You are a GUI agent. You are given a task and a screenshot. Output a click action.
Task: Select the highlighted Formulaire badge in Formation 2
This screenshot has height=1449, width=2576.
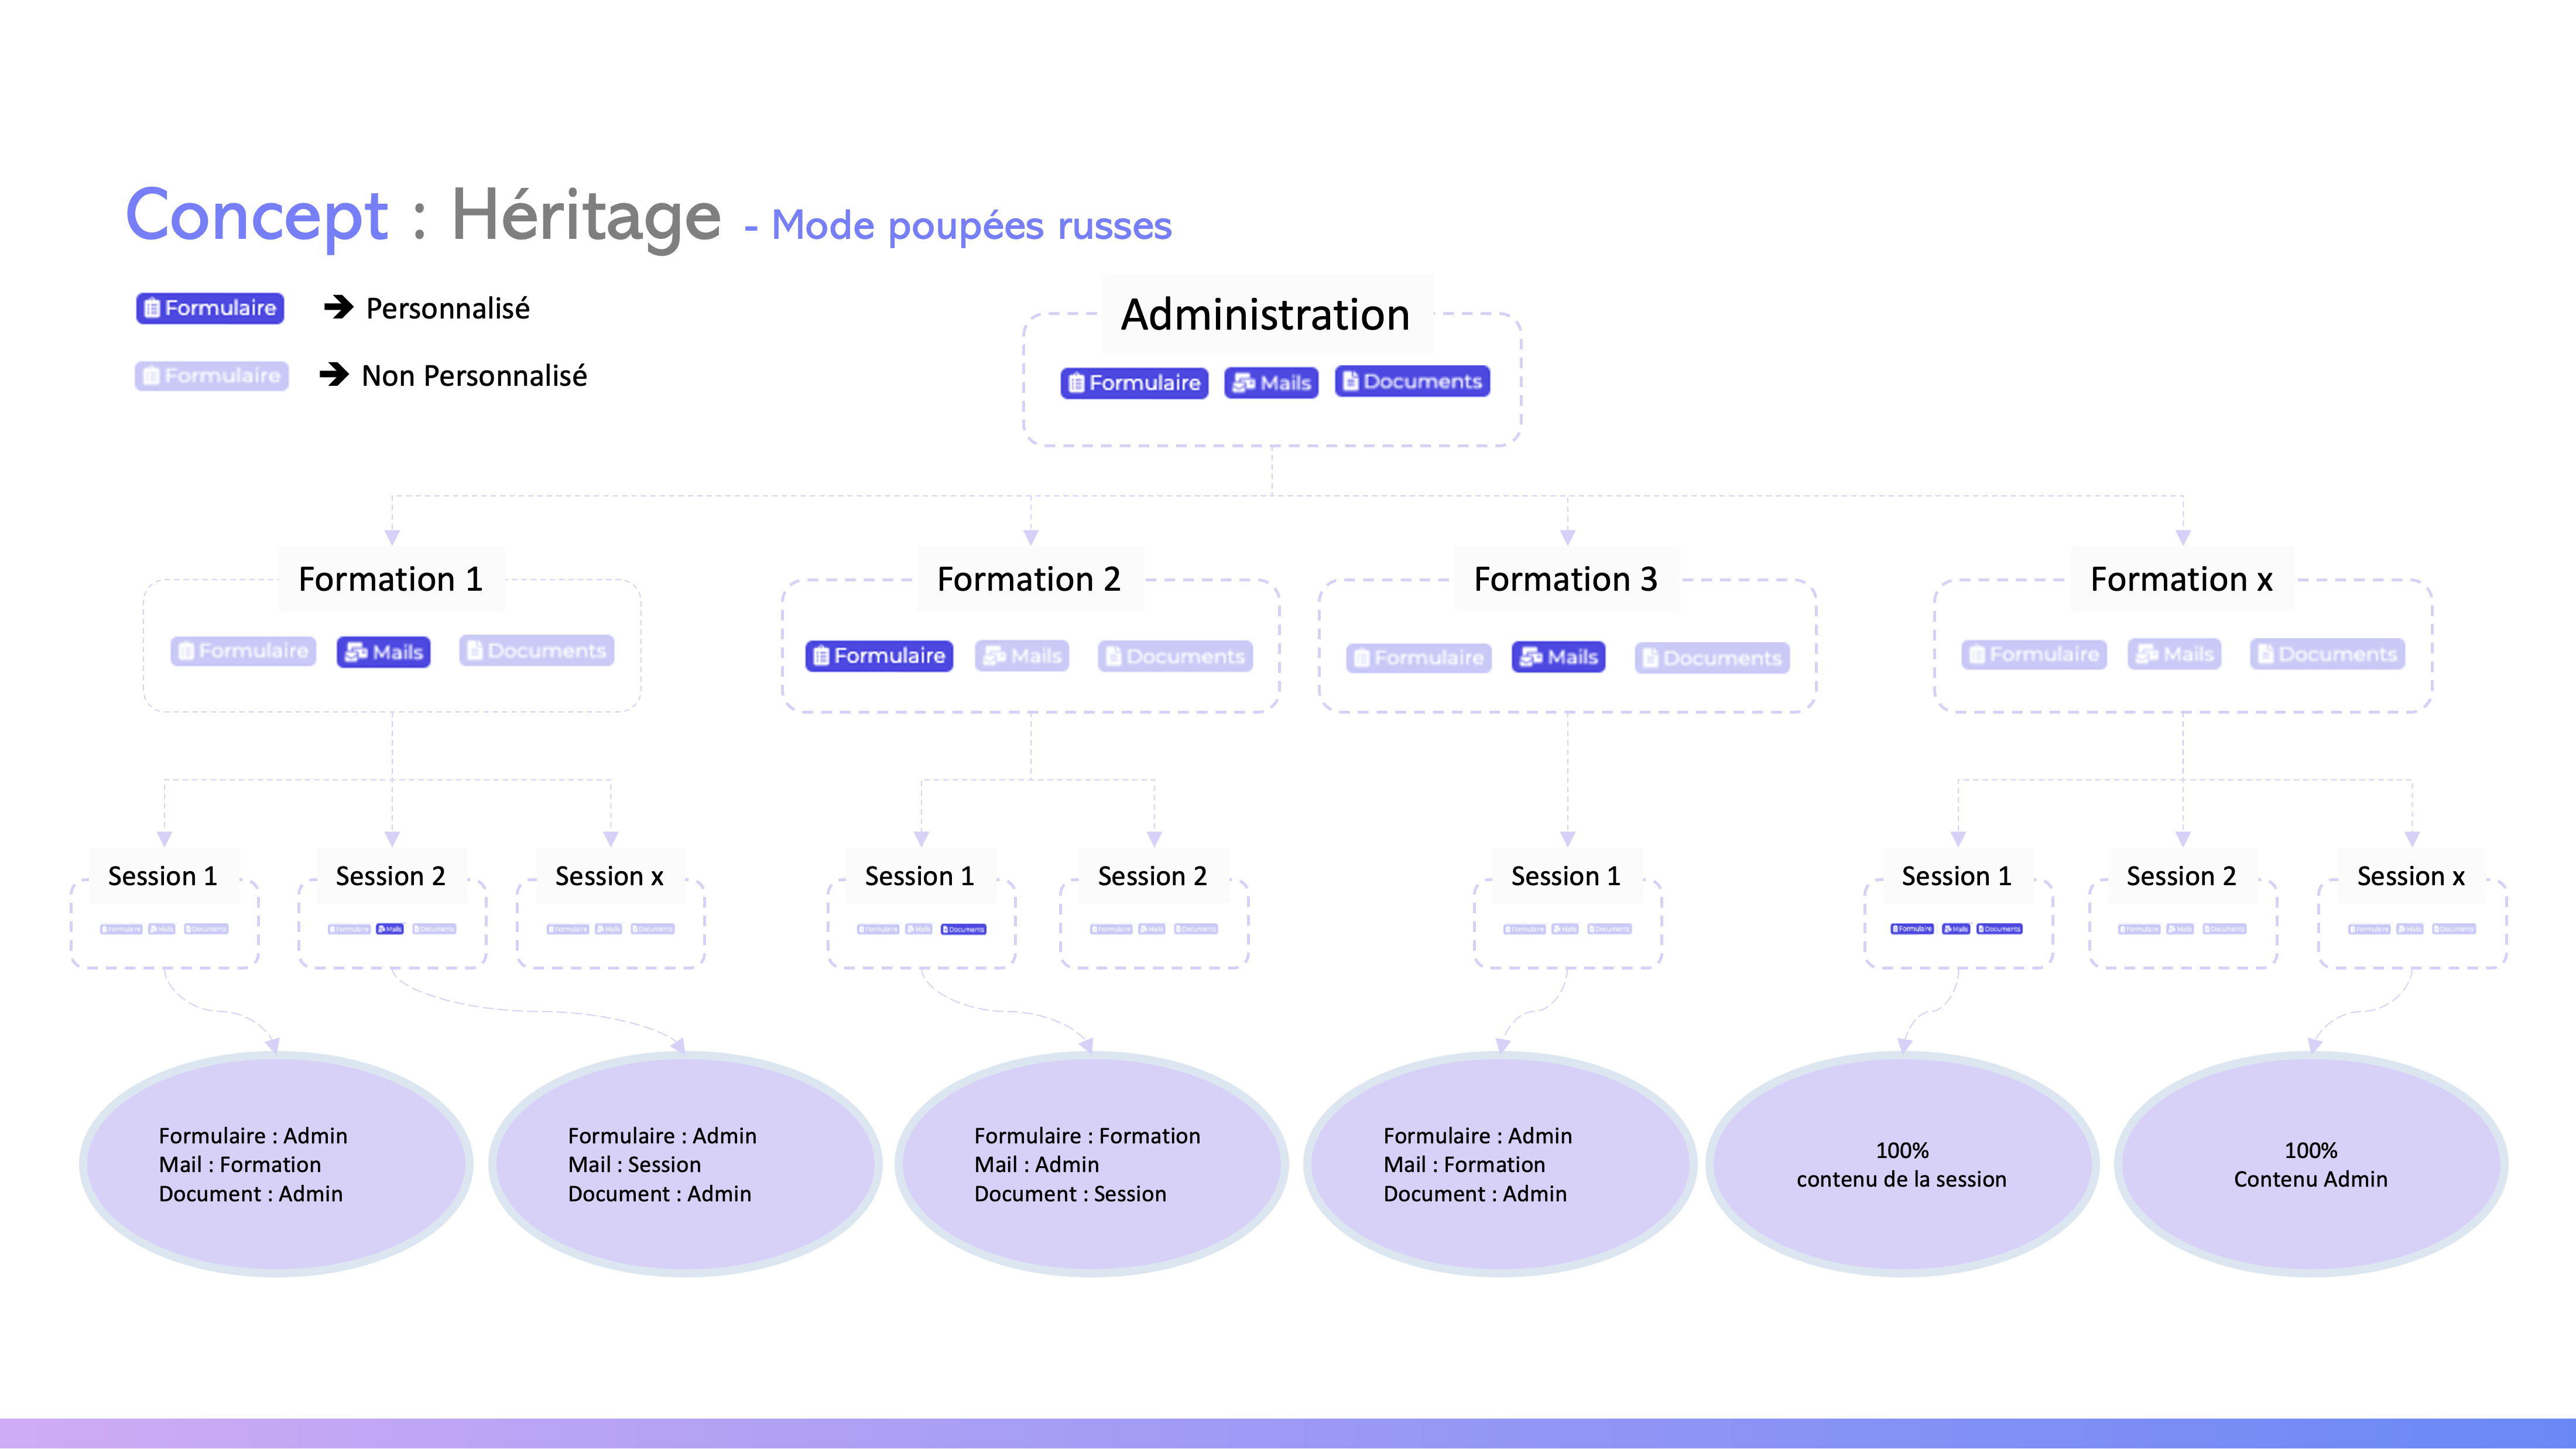879,656
